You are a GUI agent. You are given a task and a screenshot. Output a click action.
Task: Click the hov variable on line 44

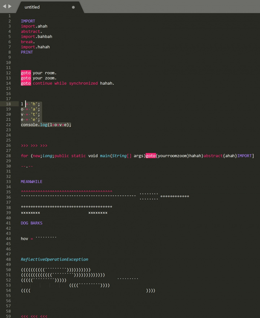pyautogui.click(x=25, y=239)
